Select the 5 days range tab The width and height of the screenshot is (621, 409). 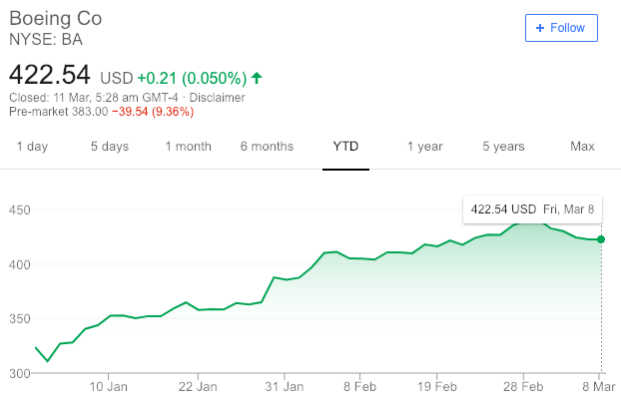[x=109, y=147]
